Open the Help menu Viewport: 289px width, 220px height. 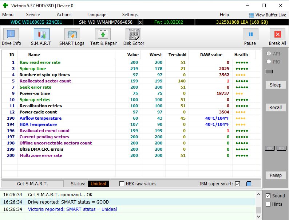tap(224, 15)
